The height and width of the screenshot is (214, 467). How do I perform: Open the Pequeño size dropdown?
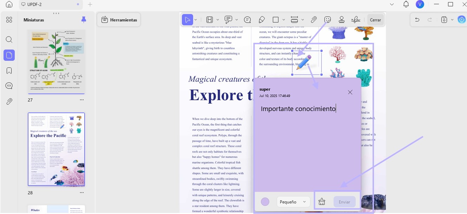(293, 202)
